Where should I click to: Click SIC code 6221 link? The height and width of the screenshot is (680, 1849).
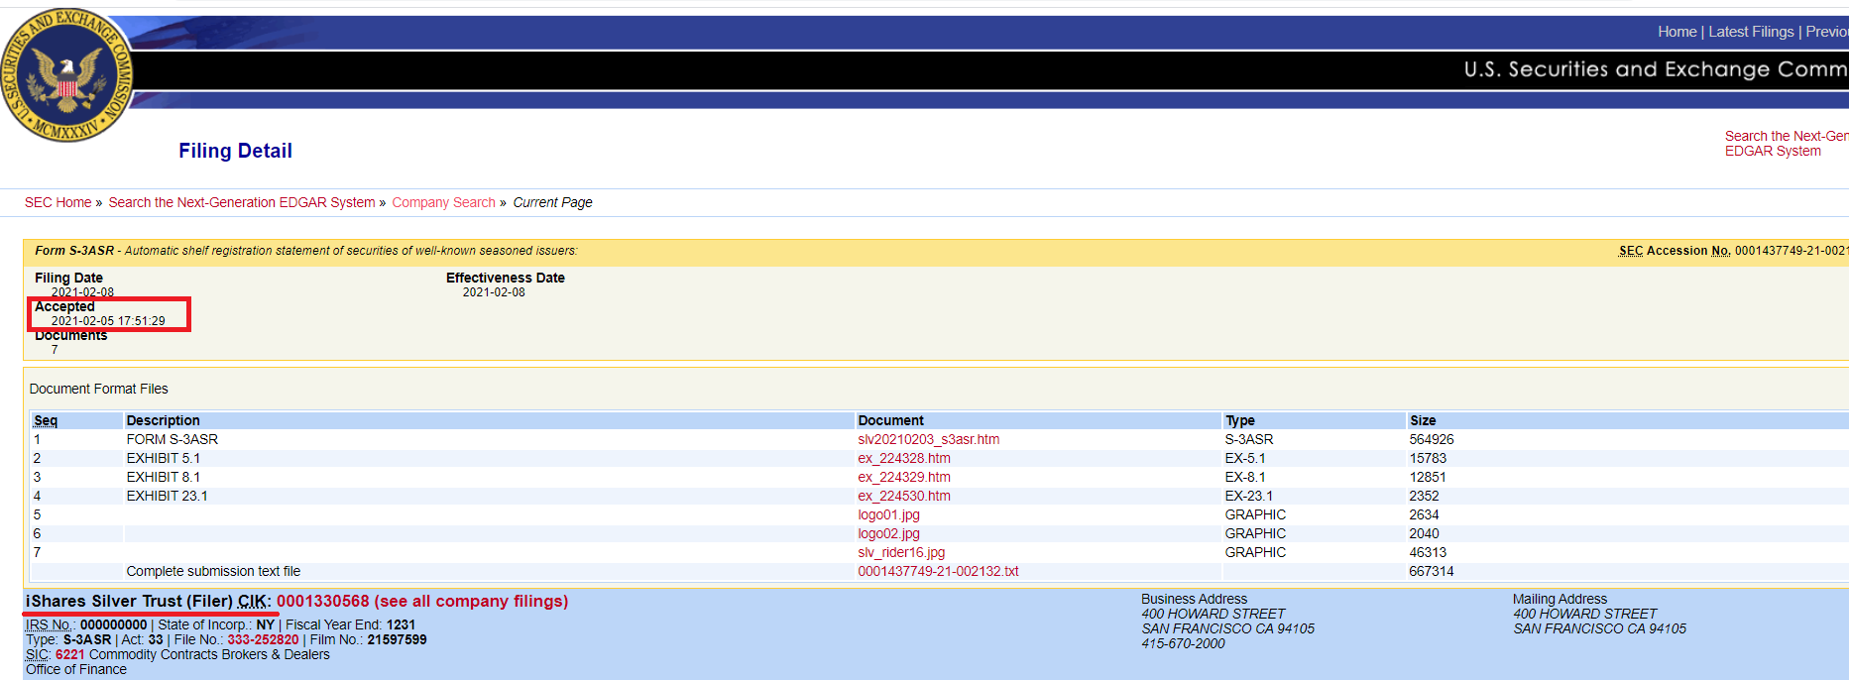tap(69, 654)
